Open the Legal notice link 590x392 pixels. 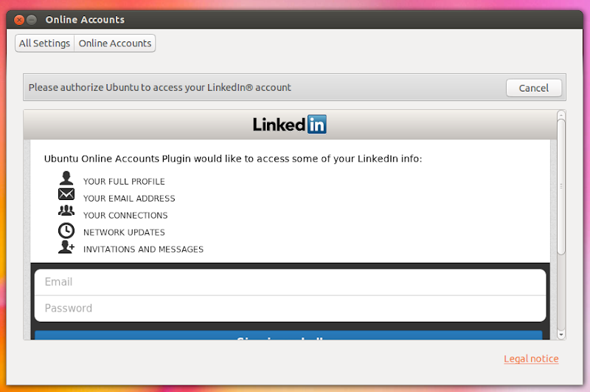coord(531,359)
